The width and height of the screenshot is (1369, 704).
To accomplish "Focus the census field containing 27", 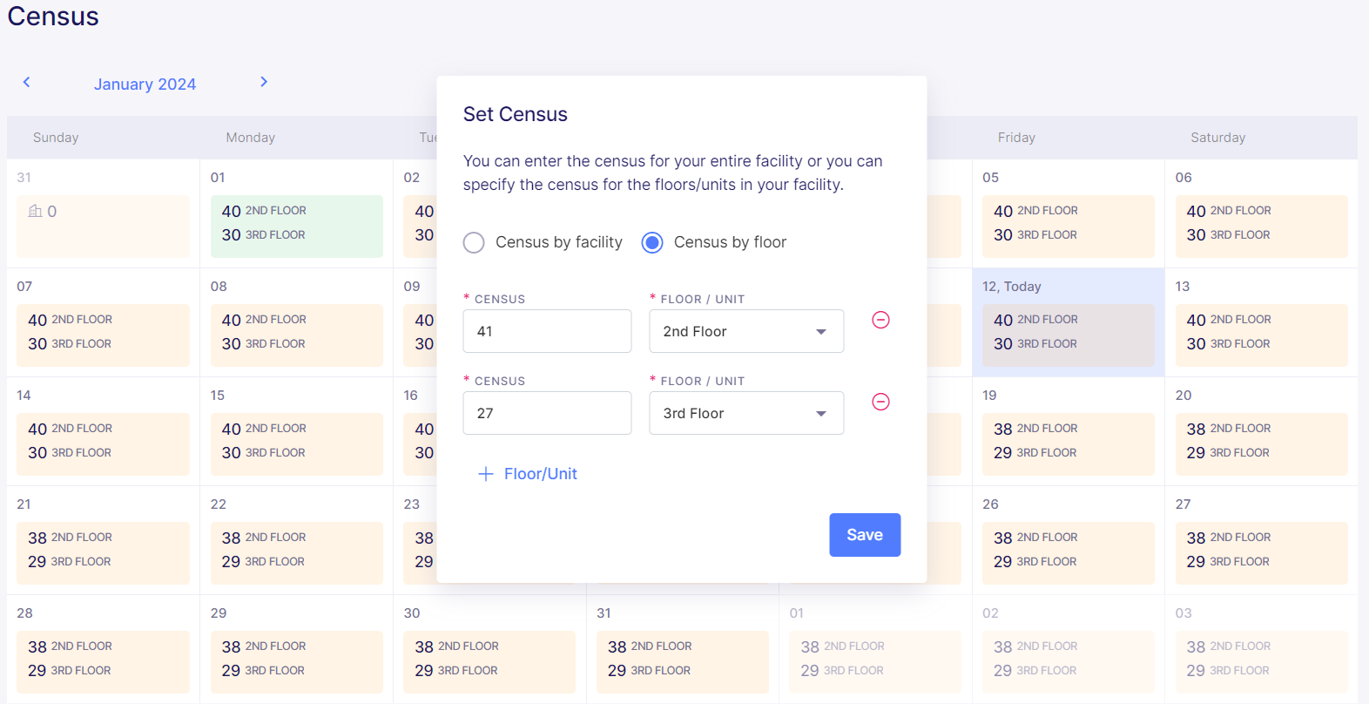I will tap(547, 413).
